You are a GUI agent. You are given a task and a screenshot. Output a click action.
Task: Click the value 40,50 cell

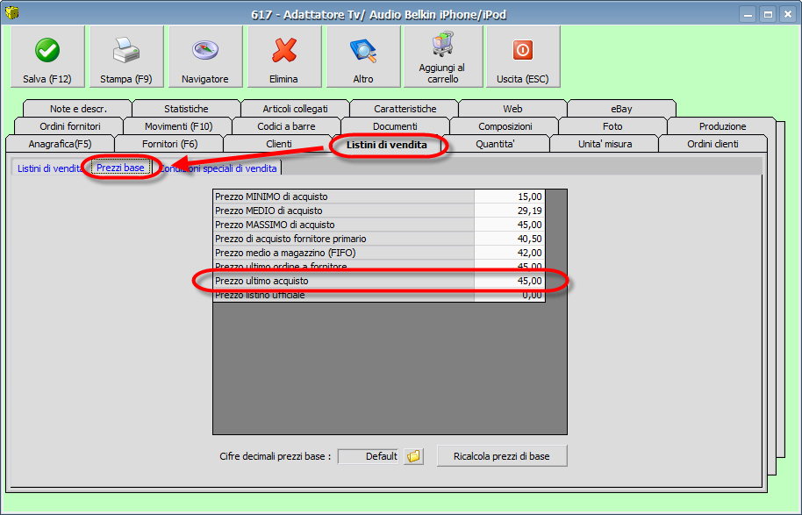510,239
